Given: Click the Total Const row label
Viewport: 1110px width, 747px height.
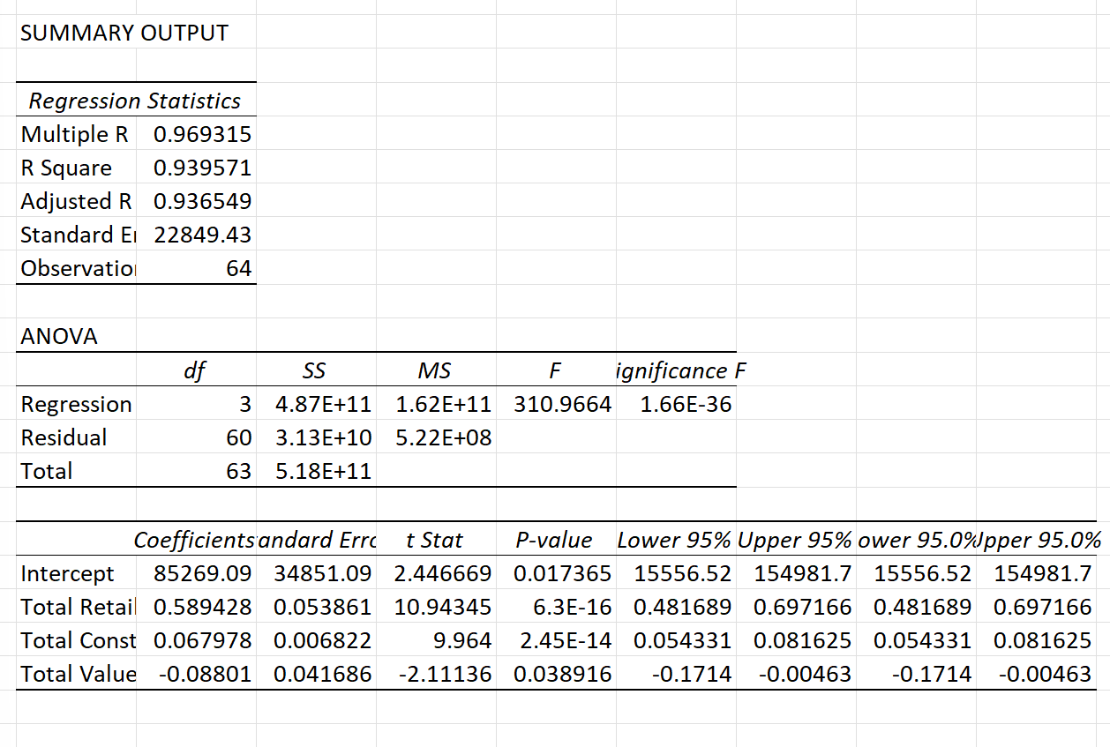Looking at the screenshot, I should (78, 640).
